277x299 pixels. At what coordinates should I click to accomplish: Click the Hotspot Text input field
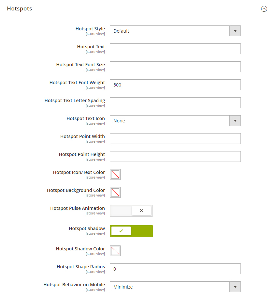tap(175, 49)
